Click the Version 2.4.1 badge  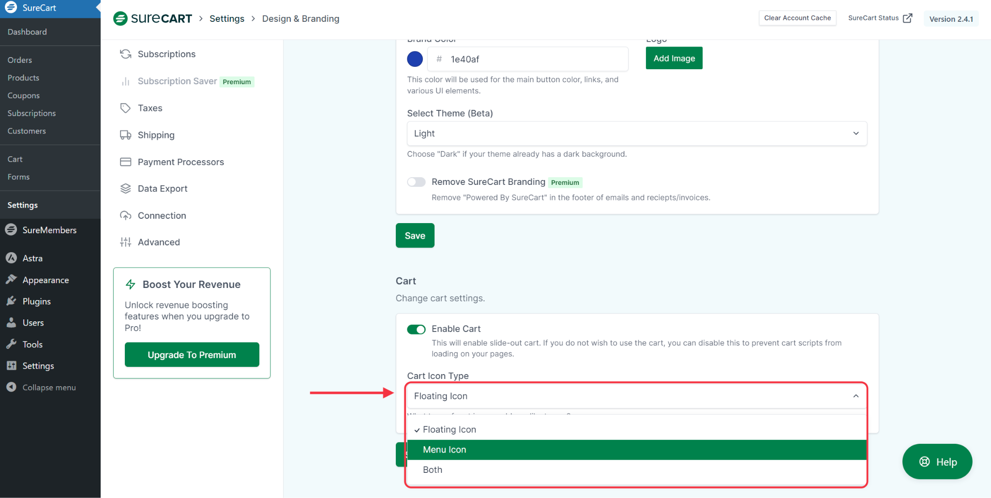click(x=951, y=19)
